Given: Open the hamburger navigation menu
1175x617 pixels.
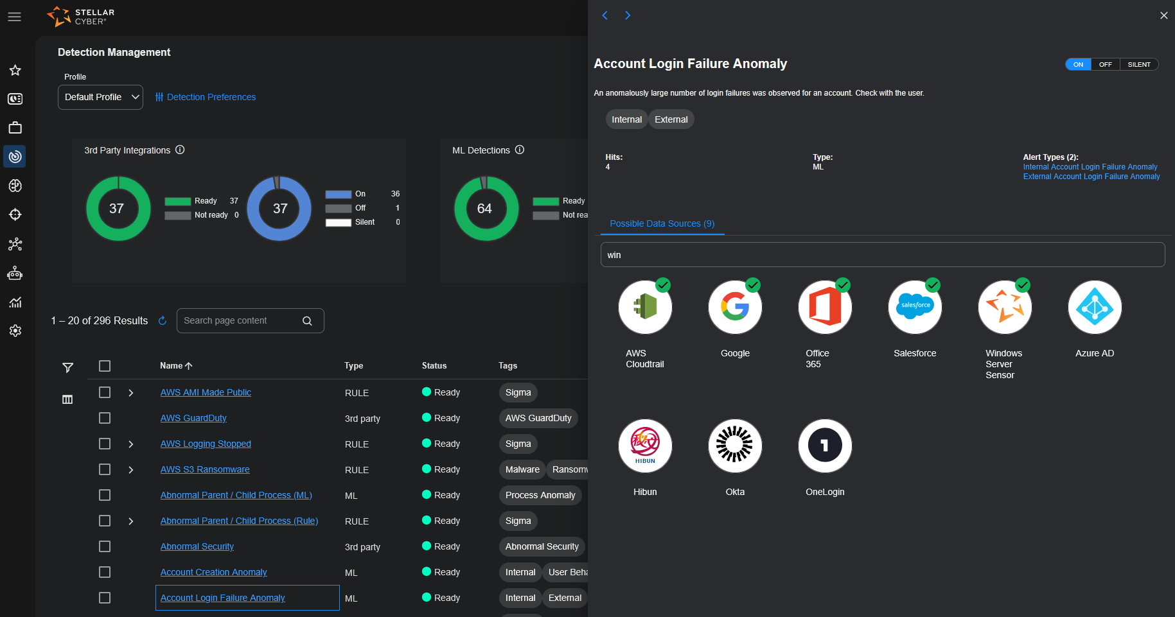Looking at the screenshot, I should point(15,17).
